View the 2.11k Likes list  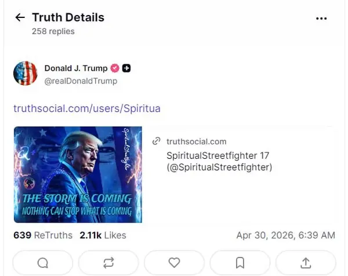[103, 235]
